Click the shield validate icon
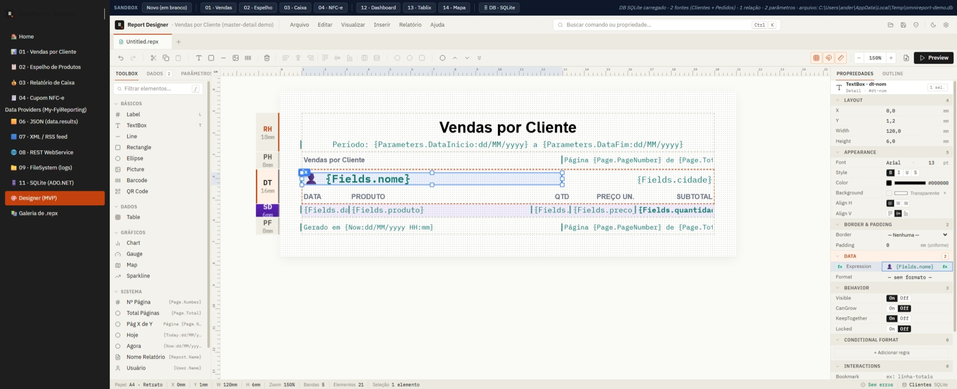The height and width of the screenshot is (389, 957). (x=916, y=25)
